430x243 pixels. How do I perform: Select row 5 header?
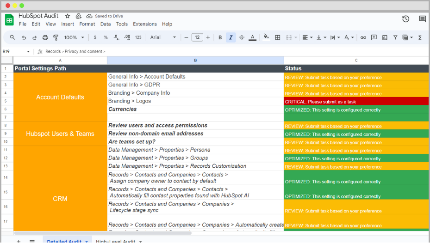point(6,101)
